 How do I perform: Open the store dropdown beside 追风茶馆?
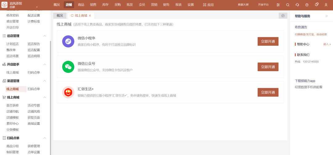[x=37, y=7]
